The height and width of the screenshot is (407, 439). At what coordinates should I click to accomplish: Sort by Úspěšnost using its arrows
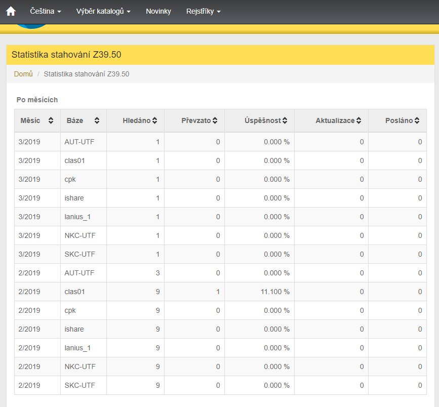285,121
